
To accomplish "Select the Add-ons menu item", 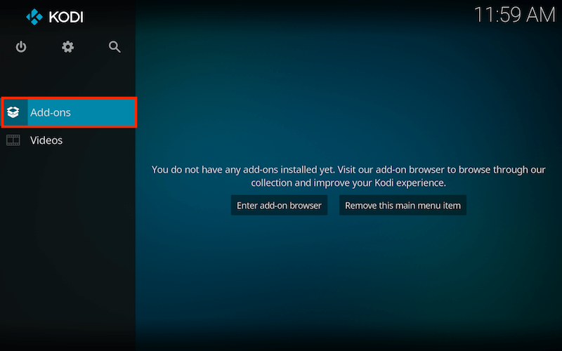I will pyautogui.click(x=69, y=112).
